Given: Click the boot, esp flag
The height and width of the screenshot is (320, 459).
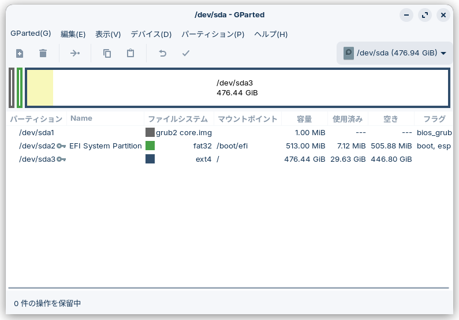Looking at the screenshot, I should (434, 146).
